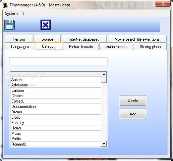Viewport: 173px width, 161px height.
Task: Click the Add button
Action: (133, 114)
